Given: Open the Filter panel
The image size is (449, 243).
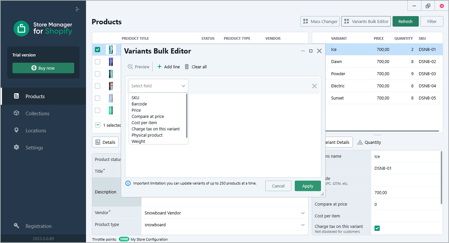Looking at the screenshot, I should tap(432, 21).
